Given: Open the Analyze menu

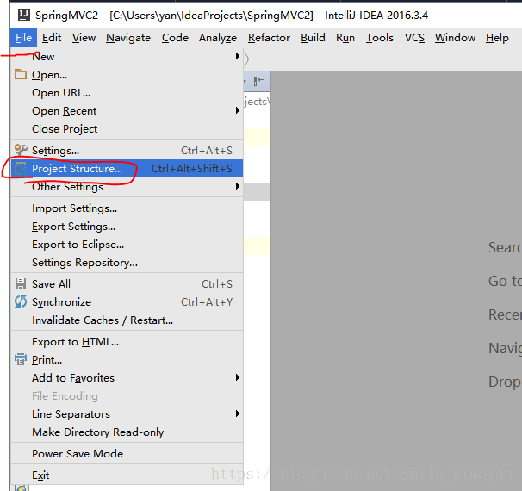Looking at the screenshot, I should (218, 38).
